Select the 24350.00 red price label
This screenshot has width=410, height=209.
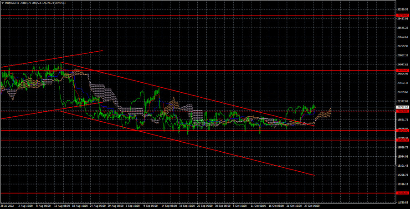(x=402, y=70)
